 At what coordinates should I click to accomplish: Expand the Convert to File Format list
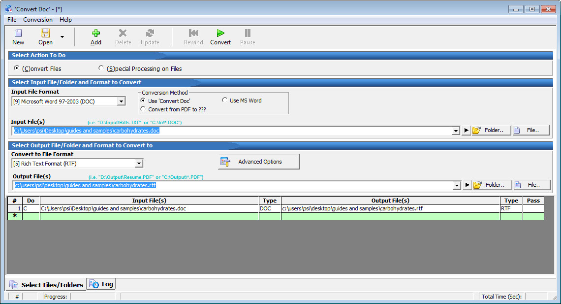139,163
